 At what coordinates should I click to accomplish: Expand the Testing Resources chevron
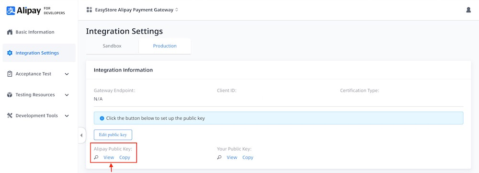[x=67, y=95]
